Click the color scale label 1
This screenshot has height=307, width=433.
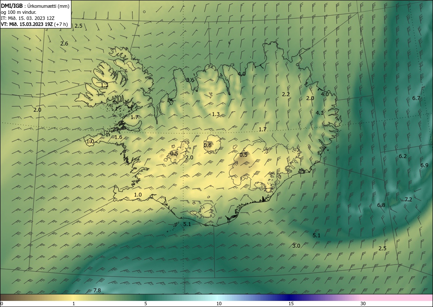[x=74, y=304]
